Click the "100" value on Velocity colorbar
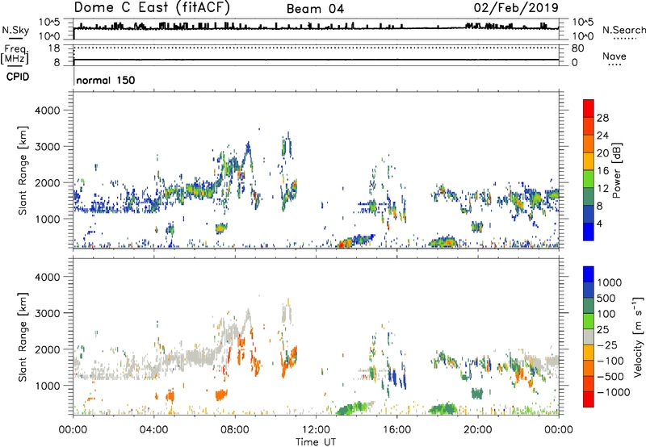Viewport: 646px width, 447px height. (x=607, y=314)
